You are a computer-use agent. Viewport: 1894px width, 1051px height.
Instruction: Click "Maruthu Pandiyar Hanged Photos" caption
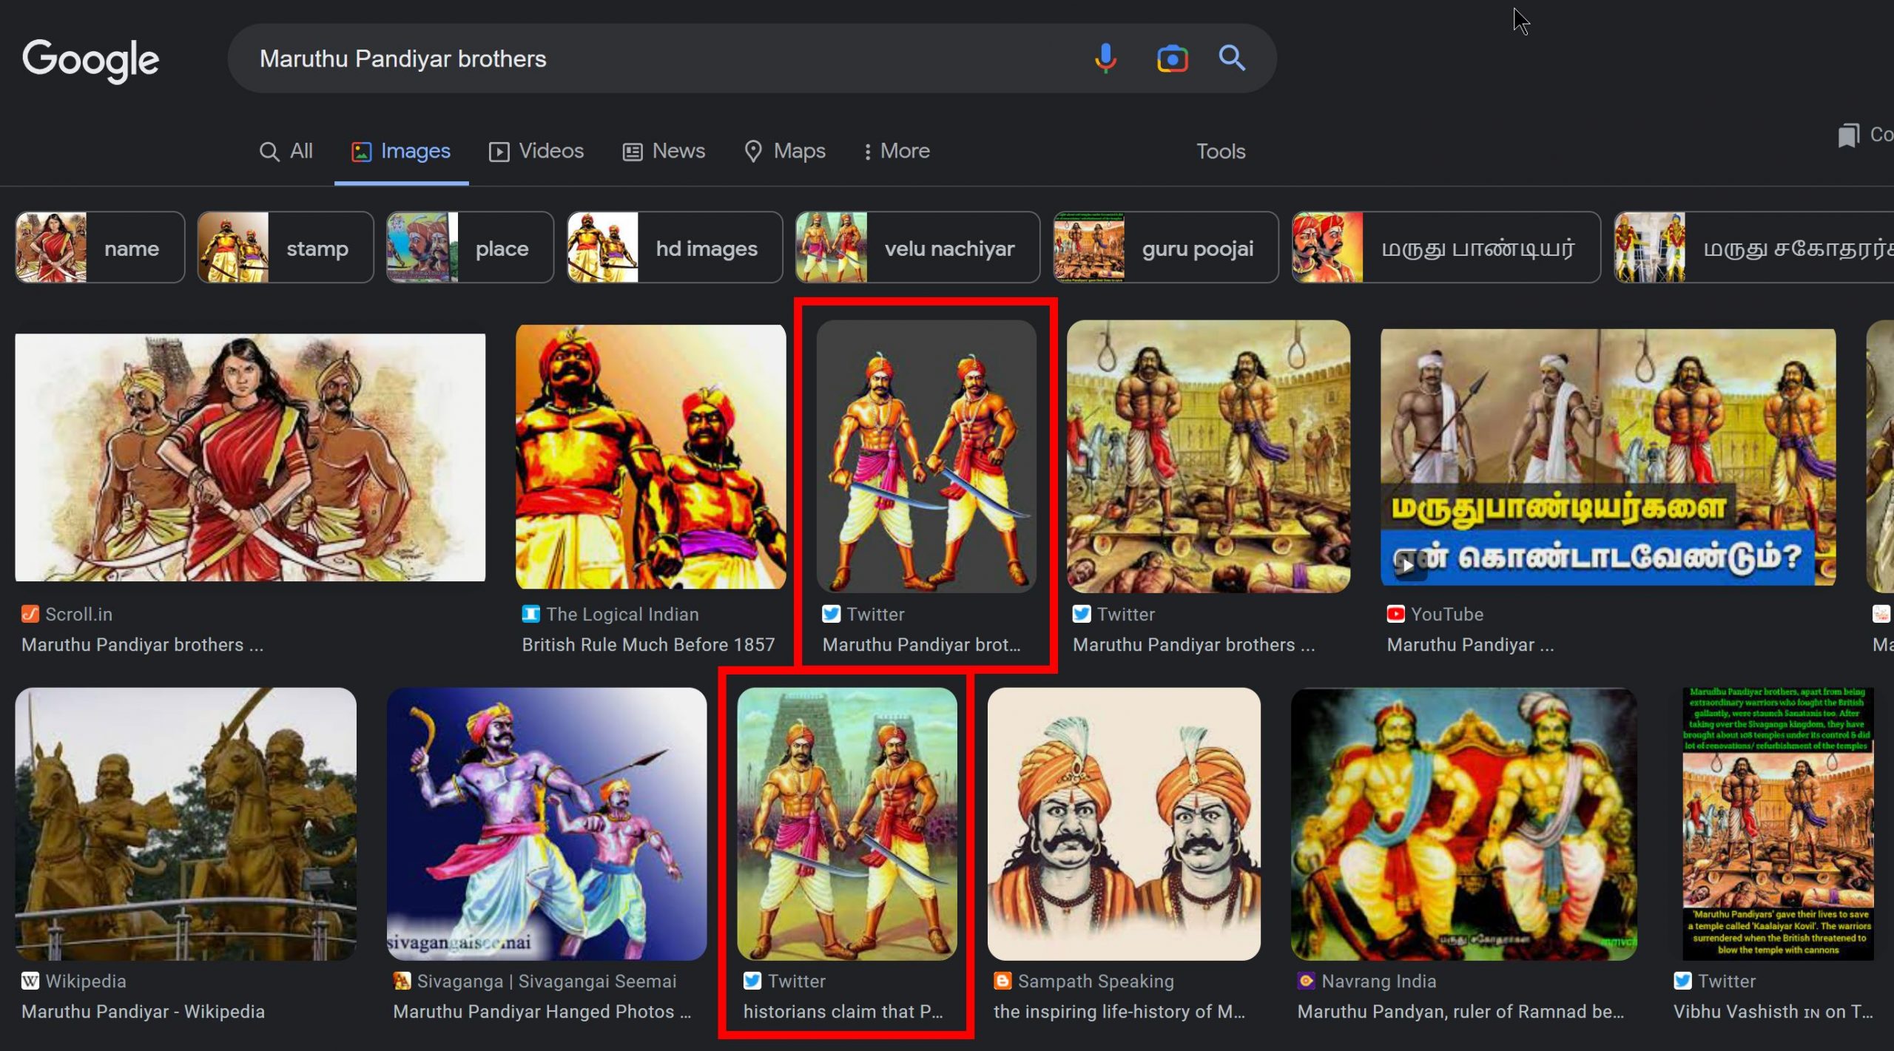tap(542, 1012)
